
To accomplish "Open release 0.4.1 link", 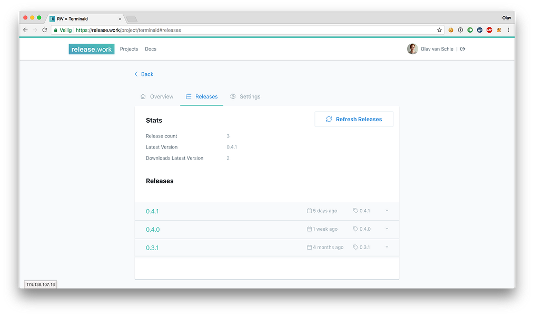I will [152, 211].
